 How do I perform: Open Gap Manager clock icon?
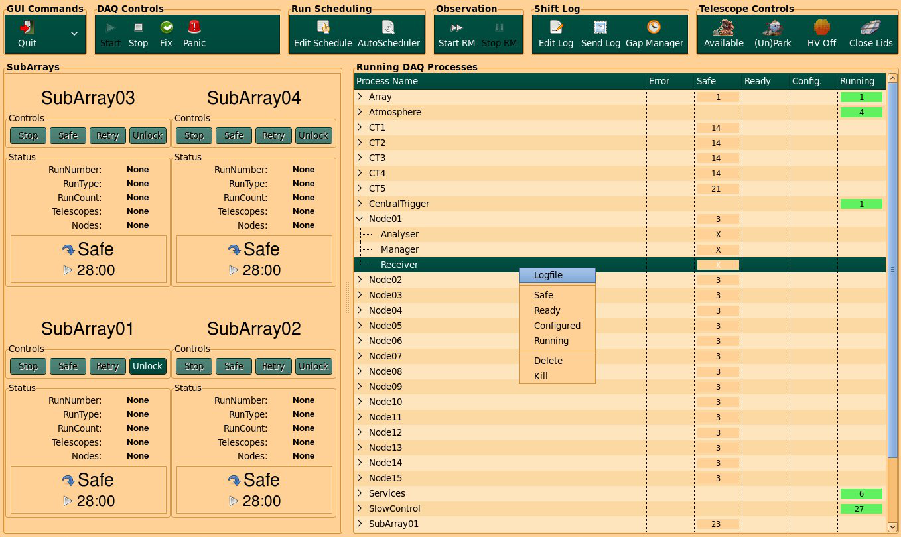pyautogui.click(x=654, y=27)
